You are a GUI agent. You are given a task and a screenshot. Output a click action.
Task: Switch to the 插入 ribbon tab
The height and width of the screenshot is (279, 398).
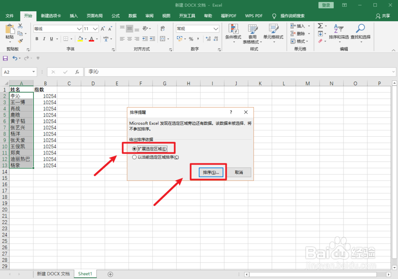(x=74, y=16)
